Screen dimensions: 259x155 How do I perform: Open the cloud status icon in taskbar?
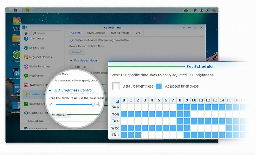[186, 10]
